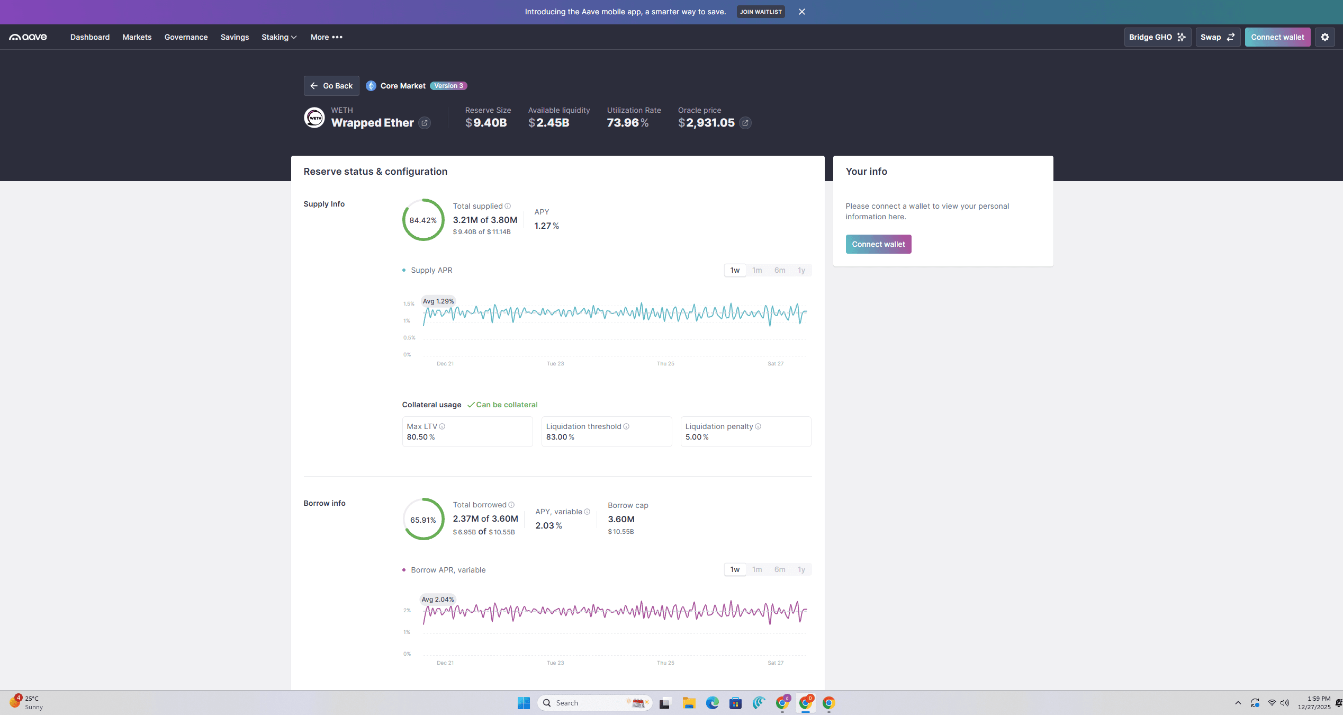Image resolution: width=1343 pixels, height=715 pixels.
Task: Expand the Staking dropdown
Action: (x=280, y=37)
